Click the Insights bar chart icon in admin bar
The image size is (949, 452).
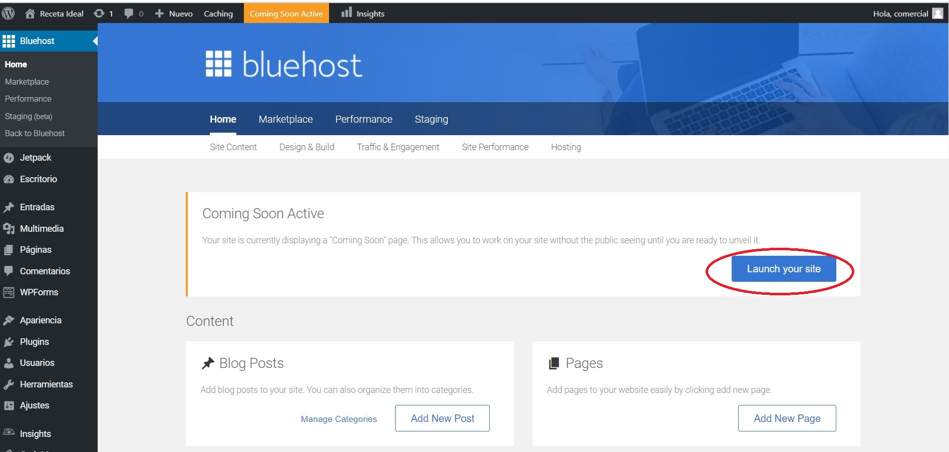coord(347,13)
